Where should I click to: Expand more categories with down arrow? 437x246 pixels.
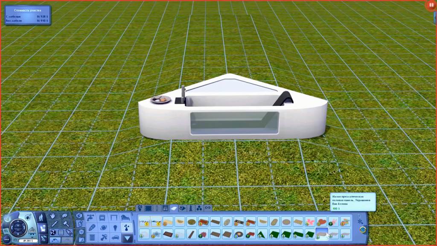[x=127, y=238]
